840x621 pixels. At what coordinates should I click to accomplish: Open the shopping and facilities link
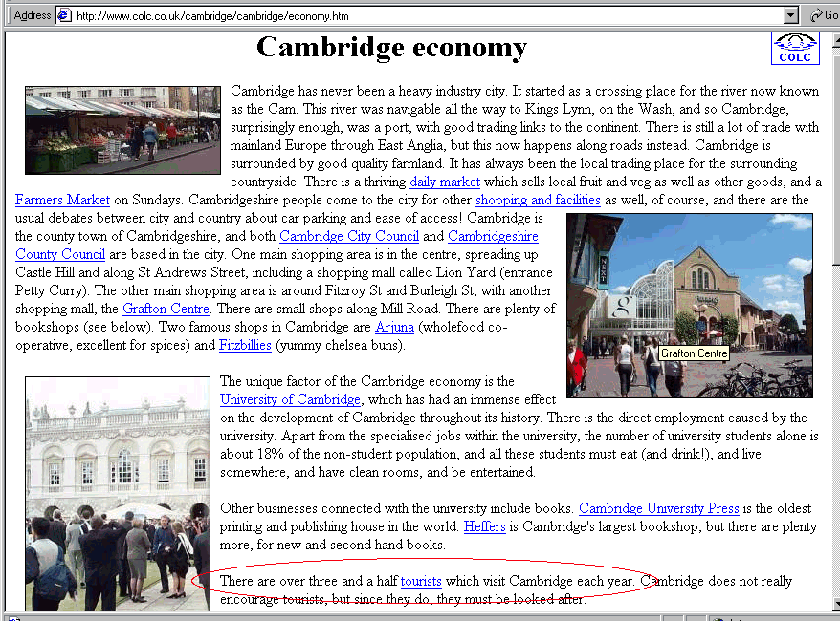point(538,200)
